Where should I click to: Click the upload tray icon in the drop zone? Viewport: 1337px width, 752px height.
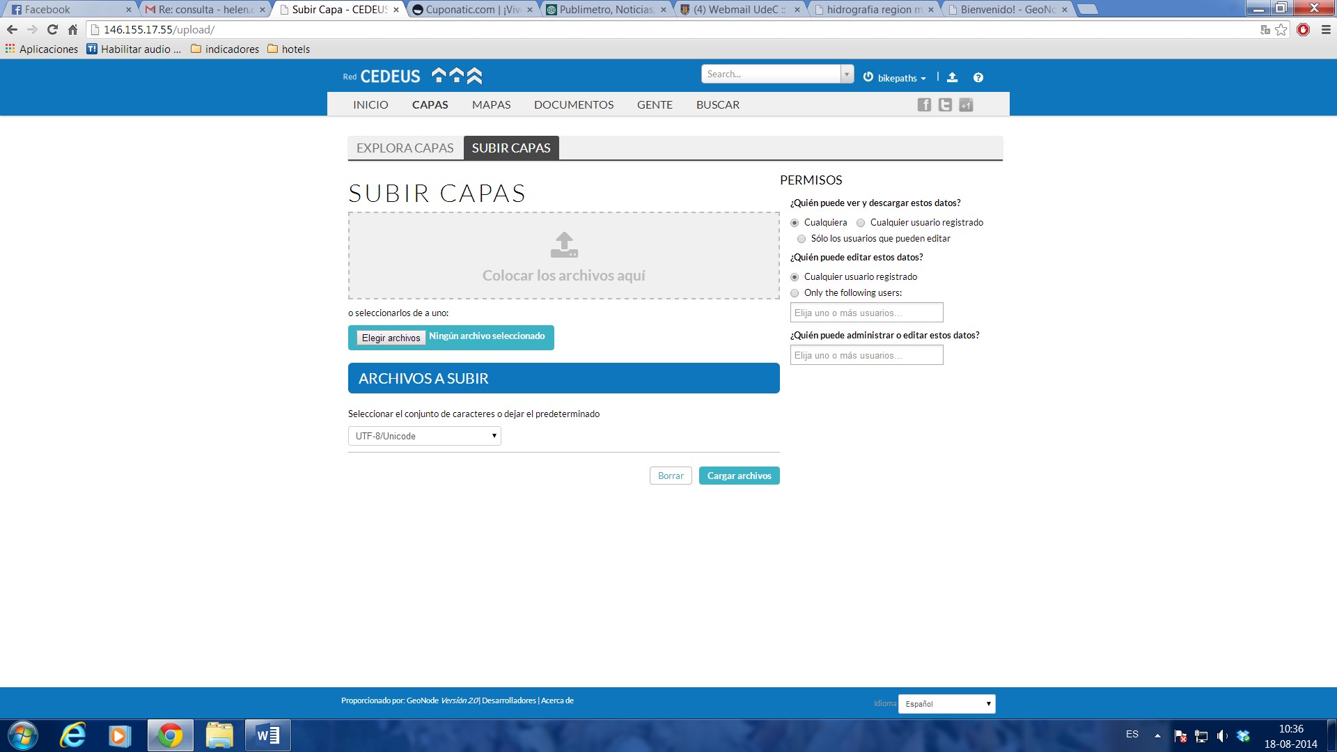click(564, 245)
